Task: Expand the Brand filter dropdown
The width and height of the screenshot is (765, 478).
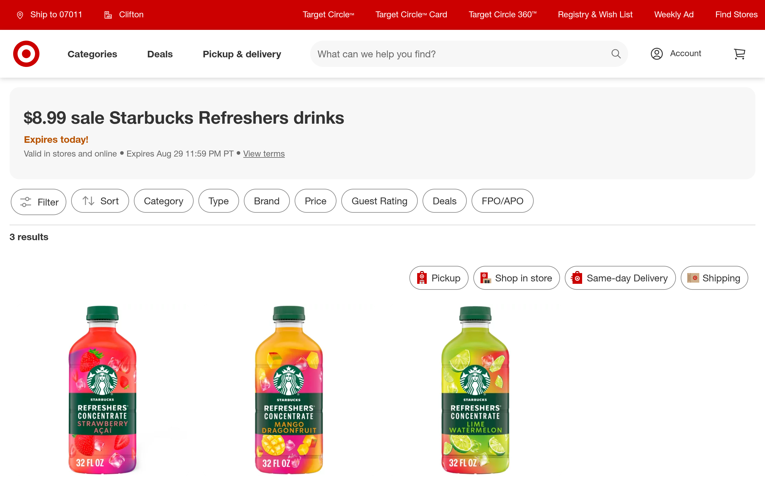Action: [x=267, y=201]
